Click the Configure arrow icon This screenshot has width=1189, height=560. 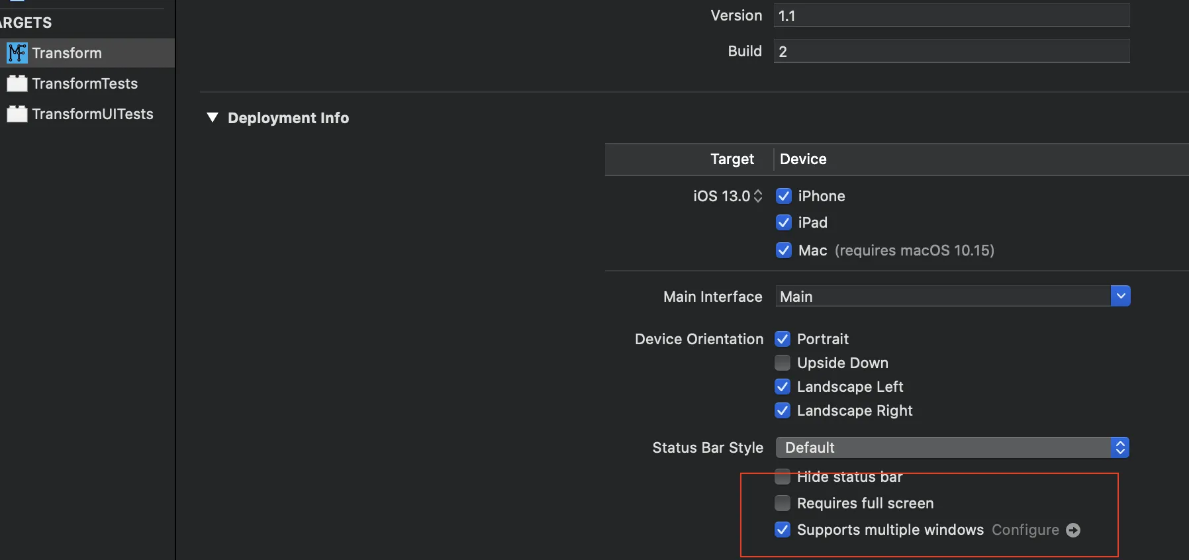[x=1073, y=530]
